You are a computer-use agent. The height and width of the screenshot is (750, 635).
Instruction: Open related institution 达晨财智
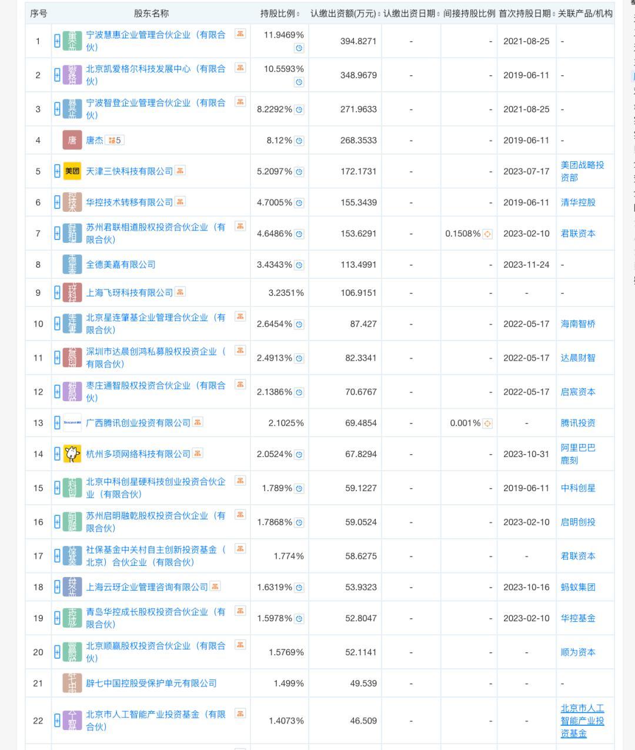(578, 358)
